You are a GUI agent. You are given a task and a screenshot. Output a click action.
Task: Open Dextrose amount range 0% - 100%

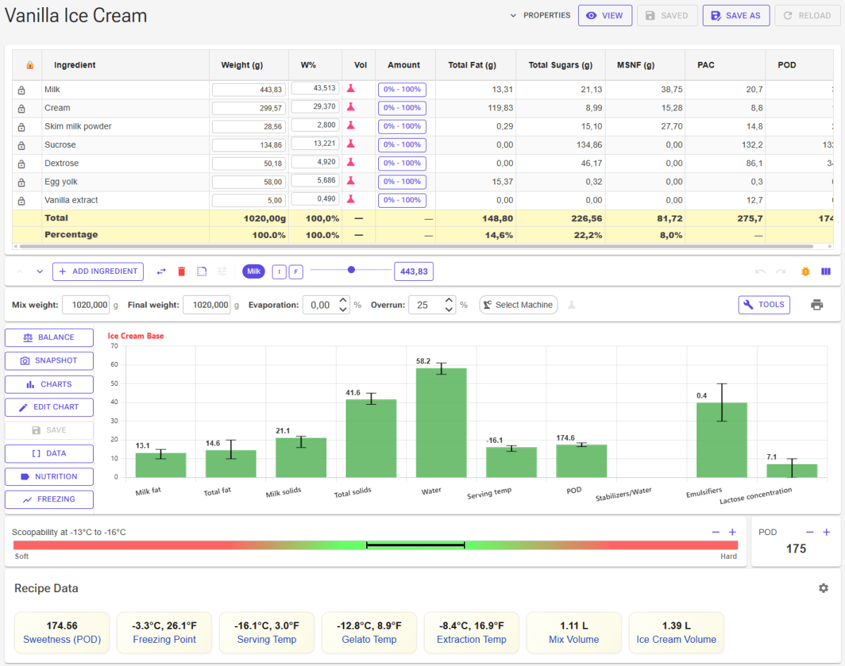tap(402, 163)
